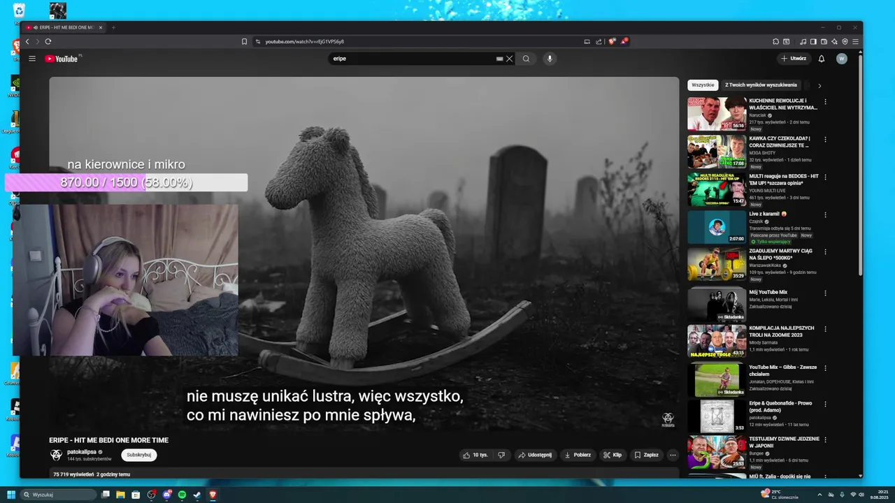Click the 'Pobierz' download button
This screenshot has width=895, height=503.
pos(578,455)
